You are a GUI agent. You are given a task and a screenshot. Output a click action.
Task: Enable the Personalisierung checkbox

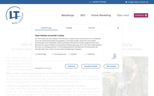pos(53,54)
